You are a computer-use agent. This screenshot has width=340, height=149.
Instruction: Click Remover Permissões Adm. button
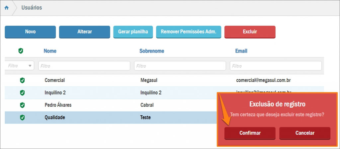click(x=188, y=32)
